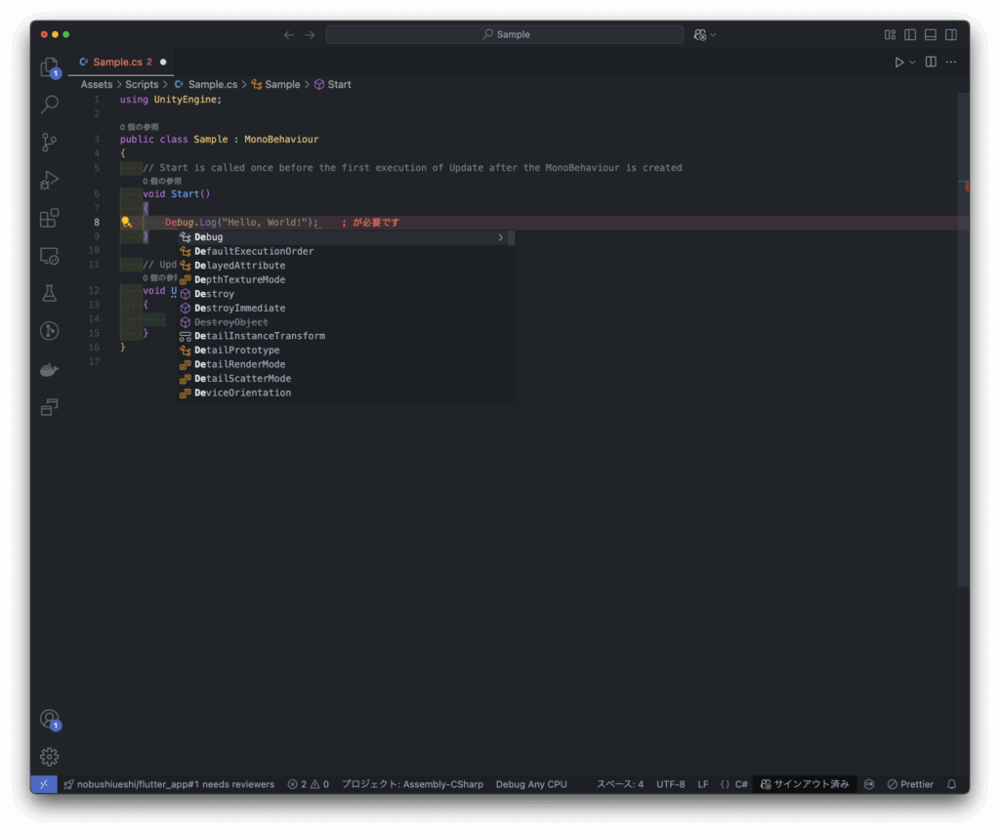Click the suggestion list scrollbar

[x=512, y=238]
